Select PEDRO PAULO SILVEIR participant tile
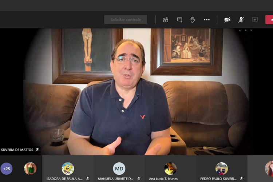The image size is (273, 182). click(222, 169)
